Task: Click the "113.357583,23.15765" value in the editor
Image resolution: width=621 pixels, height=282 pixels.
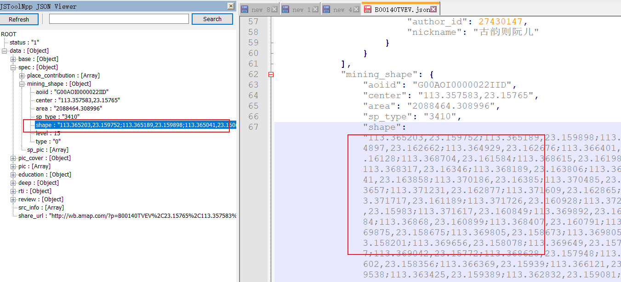Action: (x=475, y=95)
